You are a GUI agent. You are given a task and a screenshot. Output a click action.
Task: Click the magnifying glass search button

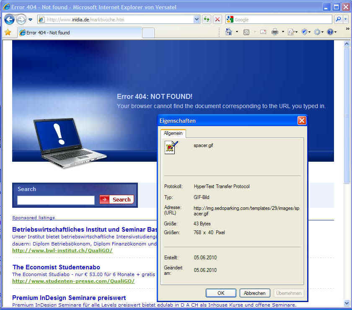[x=338, y=20]
